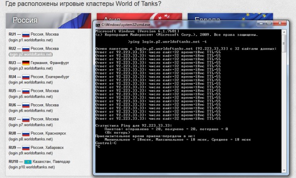Click the login.p3.worldoftanks.net address
The height and width of the screenshot is (178, 296).
tap(31, 68)
